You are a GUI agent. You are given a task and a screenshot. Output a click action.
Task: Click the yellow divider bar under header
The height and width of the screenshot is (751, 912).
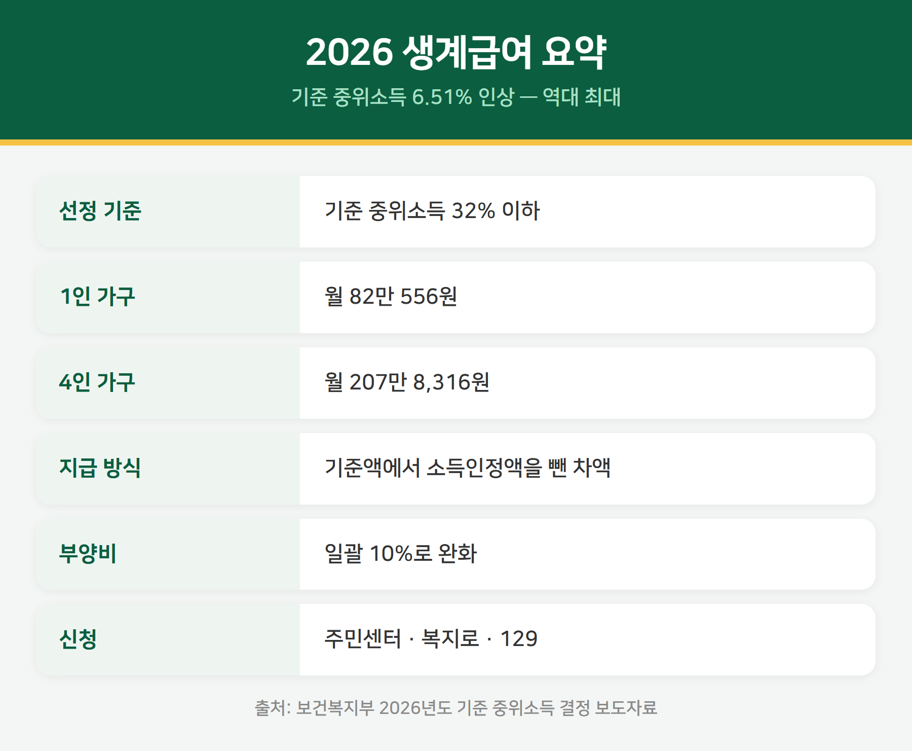point(456,142)
